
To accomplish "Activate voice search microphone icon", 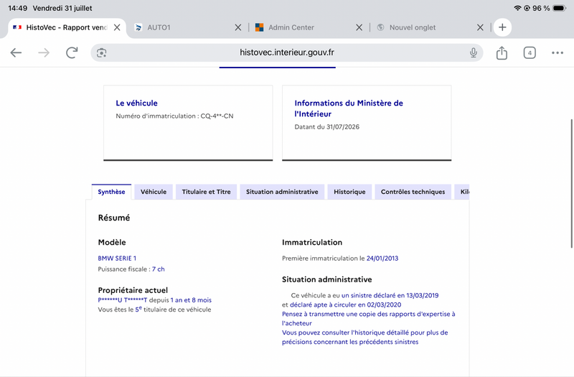I will pos(474,52).
